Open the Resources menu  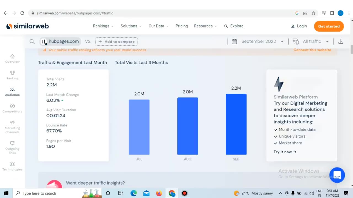pyautogui.click(x=205, y=26)
